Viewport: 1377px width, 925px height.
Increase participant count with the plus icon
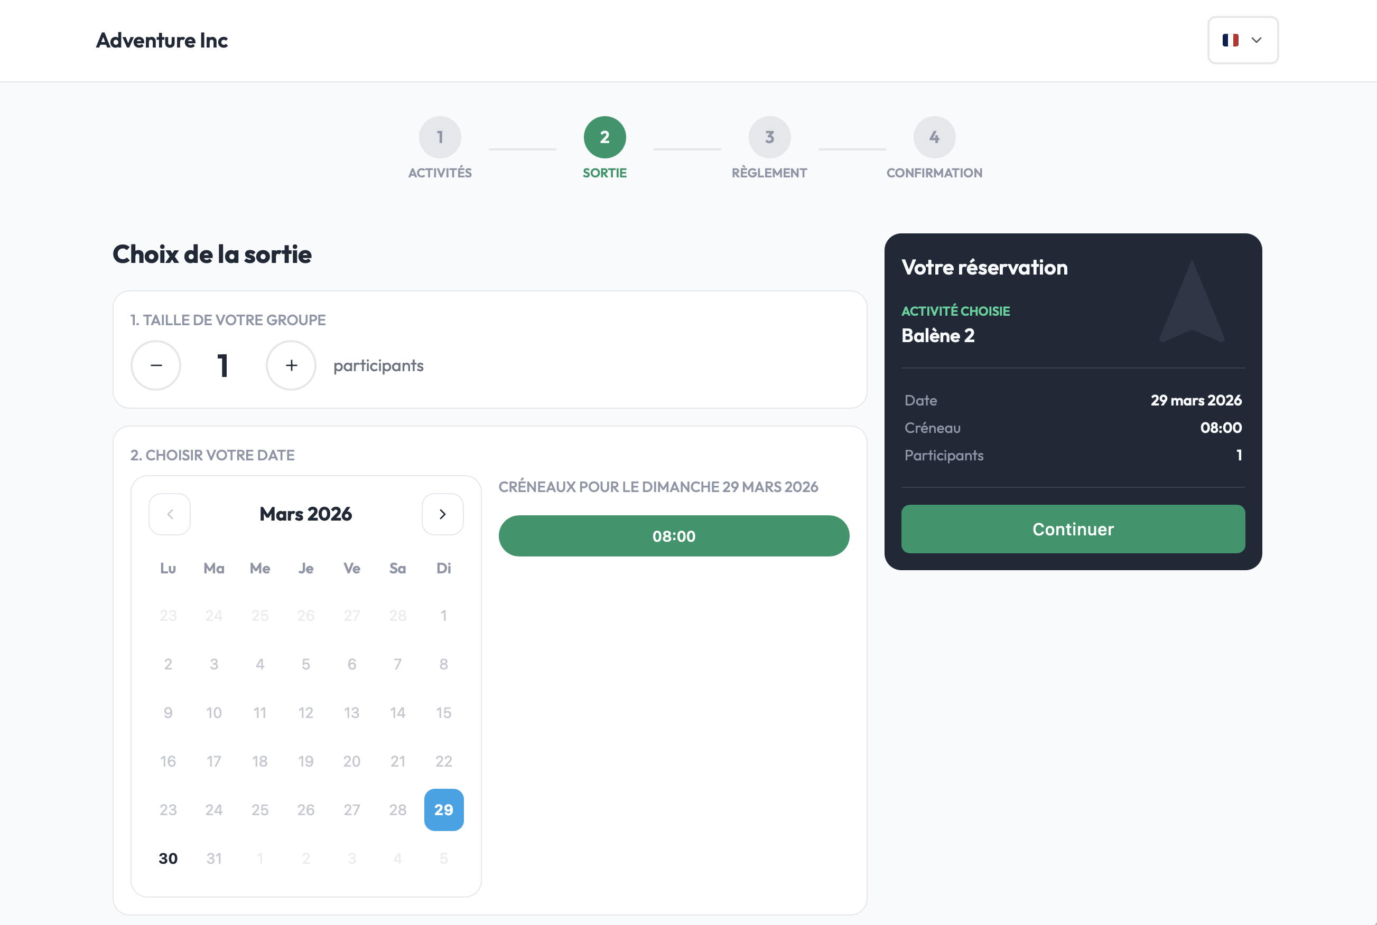click(x=291, y=365)
